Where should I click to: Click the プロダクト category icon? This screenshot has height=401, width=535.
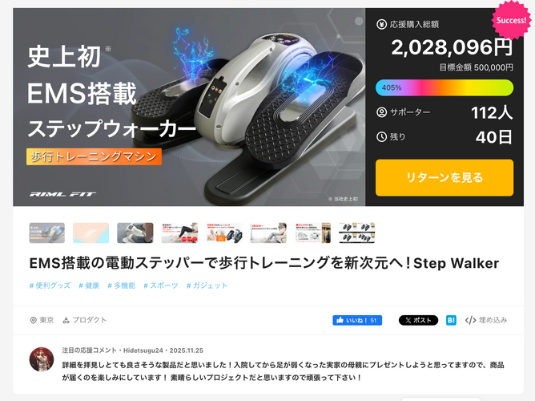[x=66, y=320]
